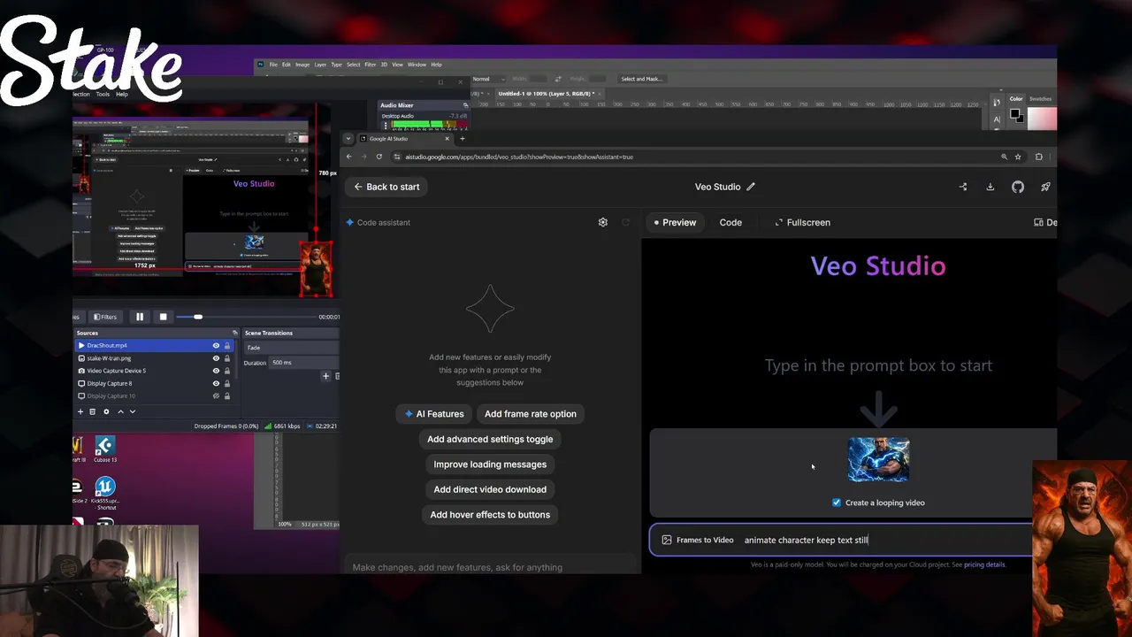Open the Fade transition dropdown in OBS
Image resolution: width=1132 pixels, height=637 pixels.
(x=291, y=348)
